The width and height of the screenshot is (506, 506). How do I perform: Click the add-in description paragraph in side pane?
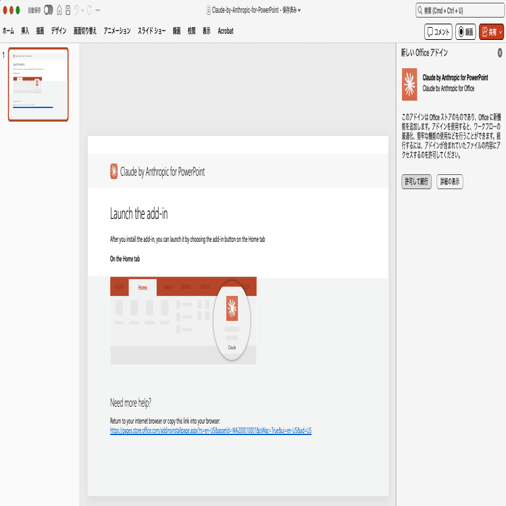(451, 136)
